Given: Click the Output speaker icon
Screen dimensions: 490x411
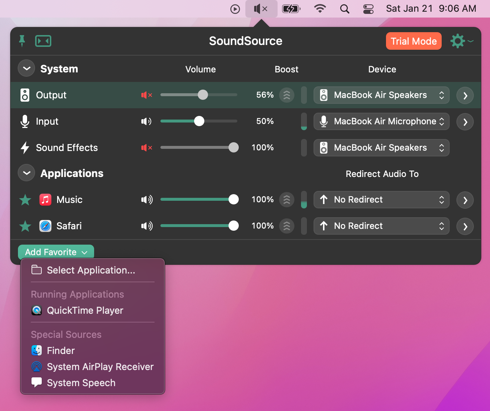Looking at the screenshot, I should [25, 95].
